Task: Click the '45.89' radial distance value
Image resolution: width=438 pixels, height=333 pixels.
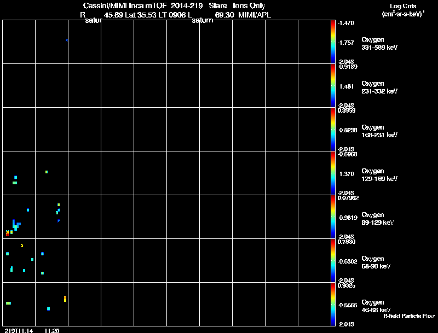Action: pyautogui.click(x=113, y=15)
